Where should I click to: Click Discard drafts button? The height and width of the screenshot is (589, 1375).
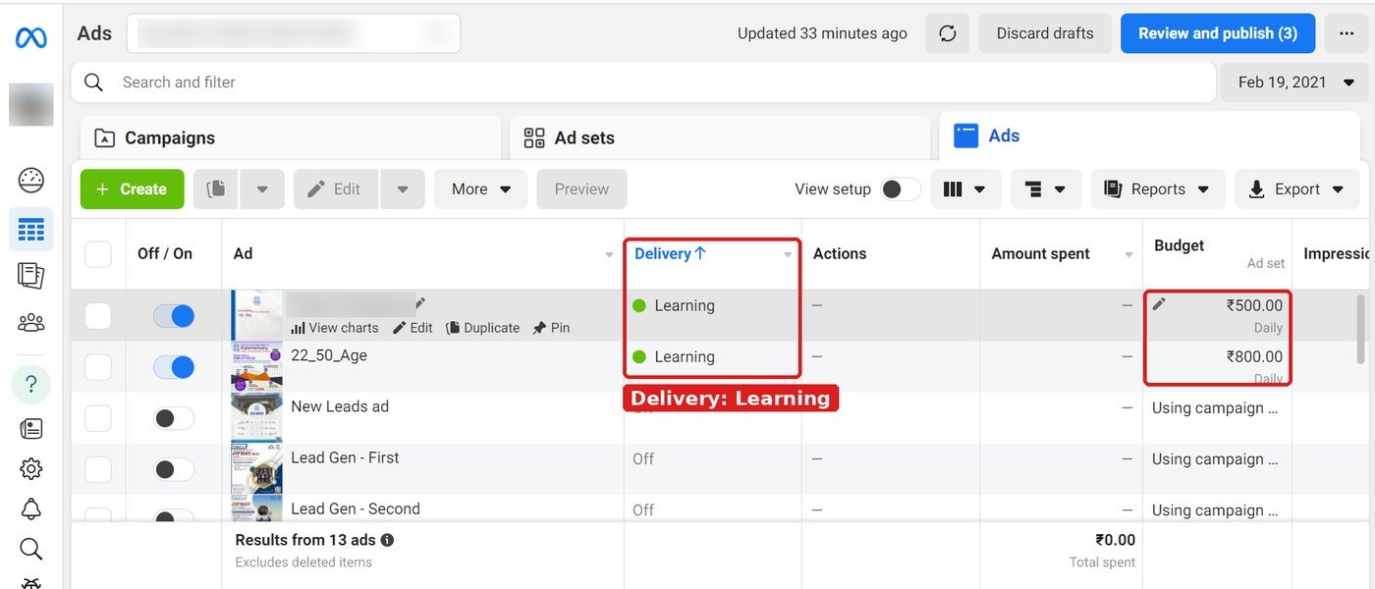tap(1045, 33)
